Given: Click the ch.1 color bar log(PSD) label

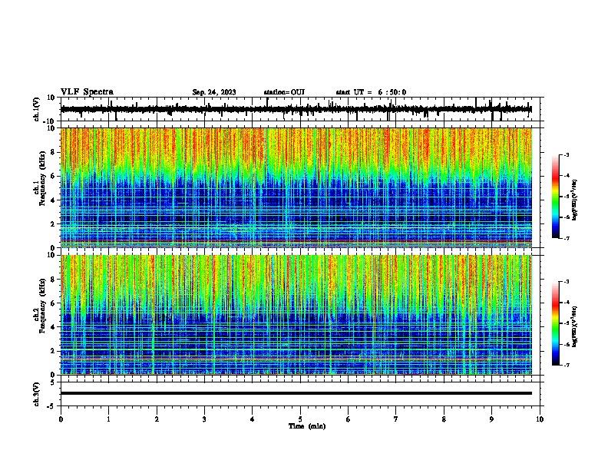Looking at the screenshot, I should (x=575, y=200).
